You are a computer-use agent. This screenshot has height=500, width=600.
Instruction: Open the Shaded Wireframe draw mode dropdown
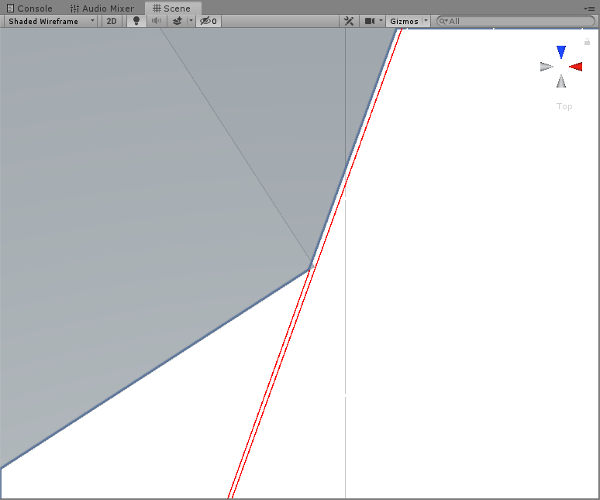pyautogui.click(x=51, y=21)
